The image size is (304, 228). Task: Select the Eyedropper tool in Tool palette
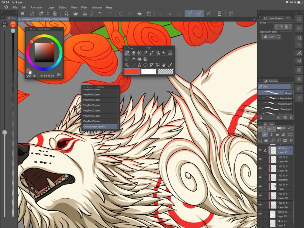[170, 65]
